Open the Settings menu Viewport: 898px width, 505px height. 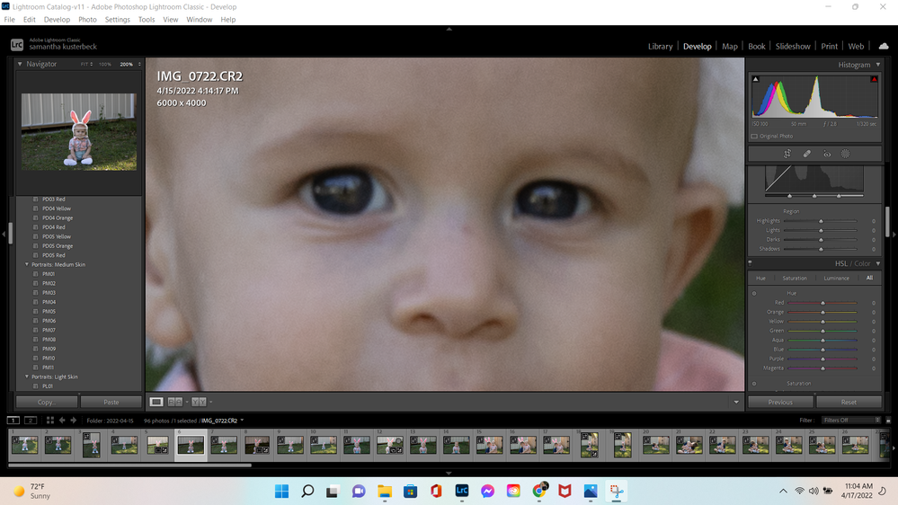118,20
